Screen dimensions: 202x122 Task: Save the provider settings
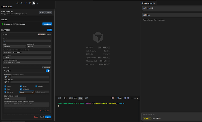[48, 117]
